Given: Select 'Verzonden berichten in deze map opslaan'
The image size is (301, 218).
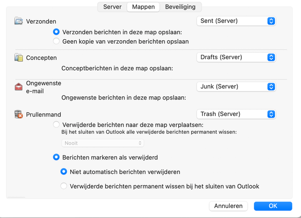Looking at the screenshot, I should pos(57,32).
